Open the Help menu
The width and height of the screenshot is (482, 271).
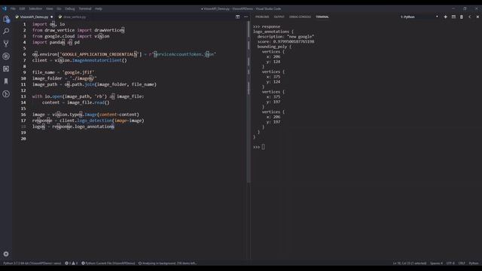tap(99, 8)
